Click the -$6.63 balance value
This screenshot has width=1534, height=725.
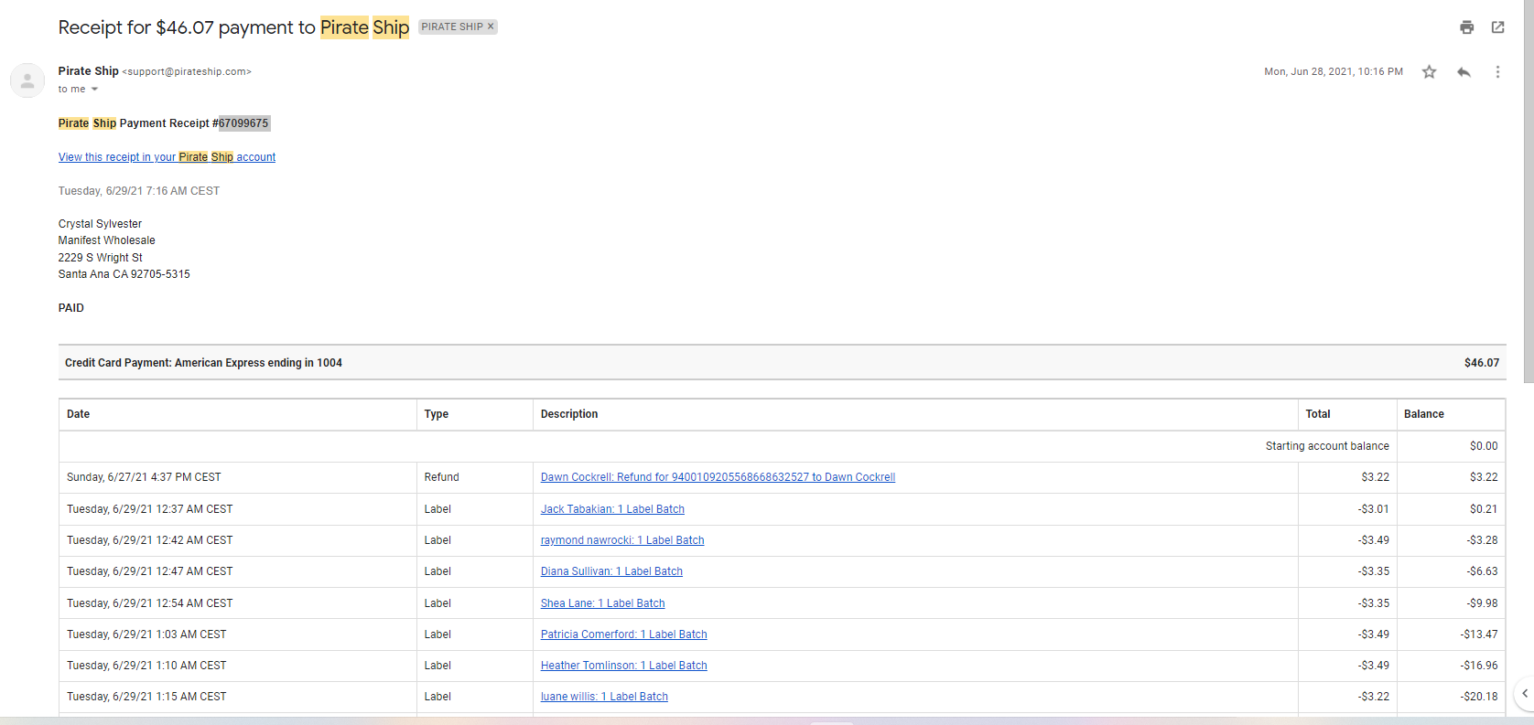[1482, 571]
